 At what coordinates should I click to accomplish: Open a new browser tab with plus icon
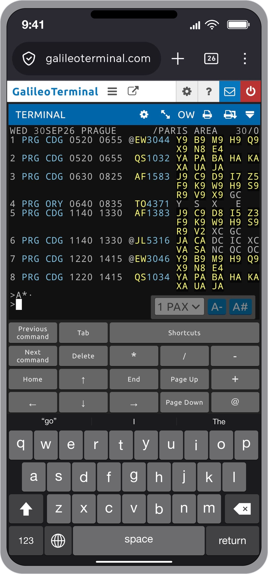tap(178, 59)
